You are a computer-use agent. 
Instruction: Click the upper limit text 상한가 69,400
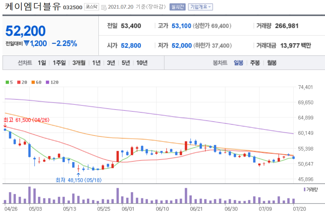[212, 26]
